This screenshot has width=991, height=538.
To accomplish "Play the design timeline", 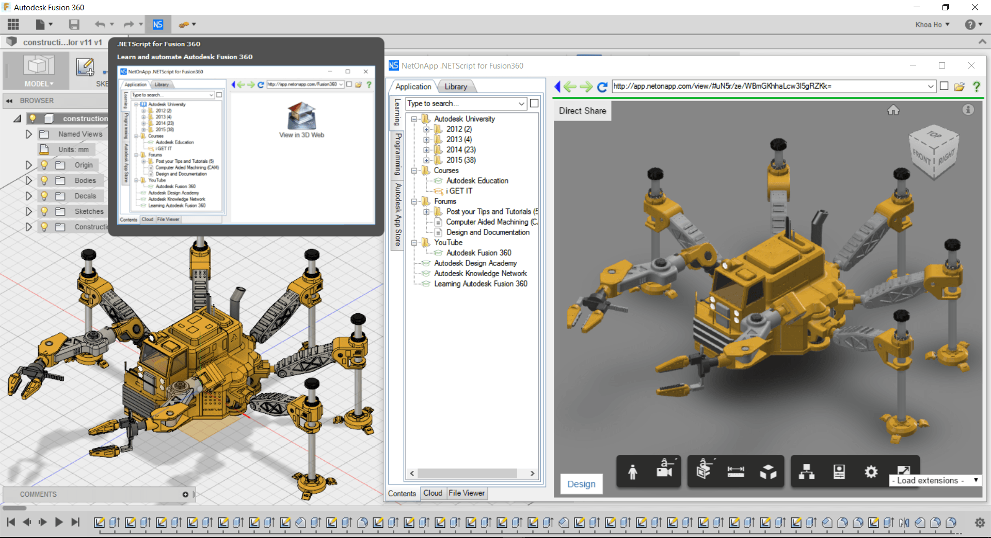I will tap(59, 522).
